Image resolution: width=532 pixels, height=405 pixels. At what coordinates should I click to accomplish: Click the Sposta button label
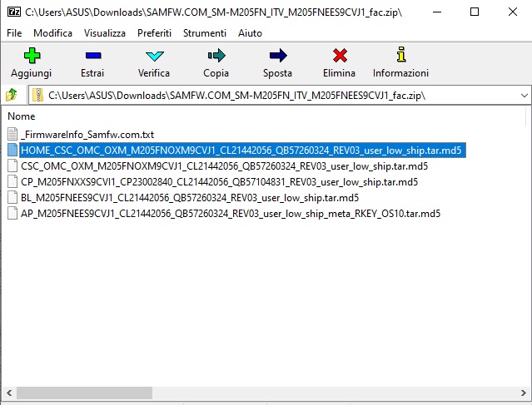277,73
